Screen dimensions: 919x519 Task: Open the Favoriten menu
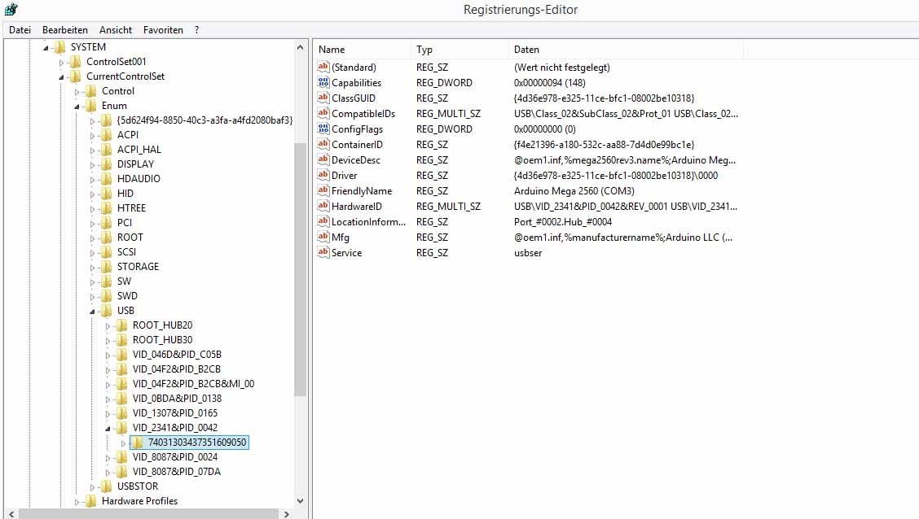[x=163, y=30]
